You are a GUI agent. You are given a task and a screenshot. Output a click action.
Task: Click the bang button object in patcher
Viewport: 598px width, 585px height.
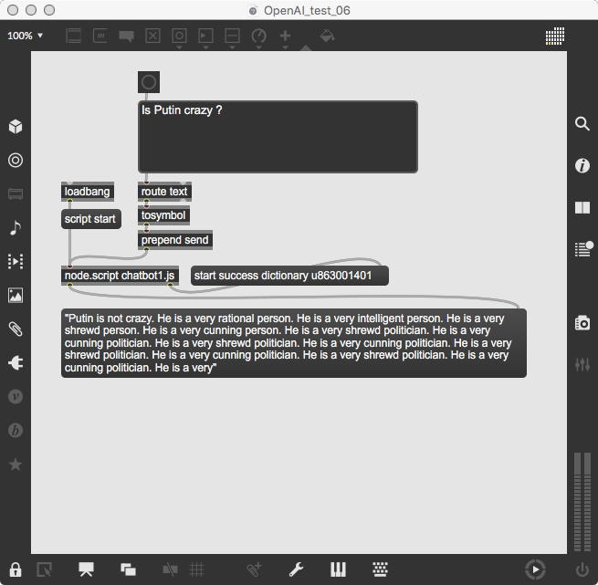click(149, 82)
